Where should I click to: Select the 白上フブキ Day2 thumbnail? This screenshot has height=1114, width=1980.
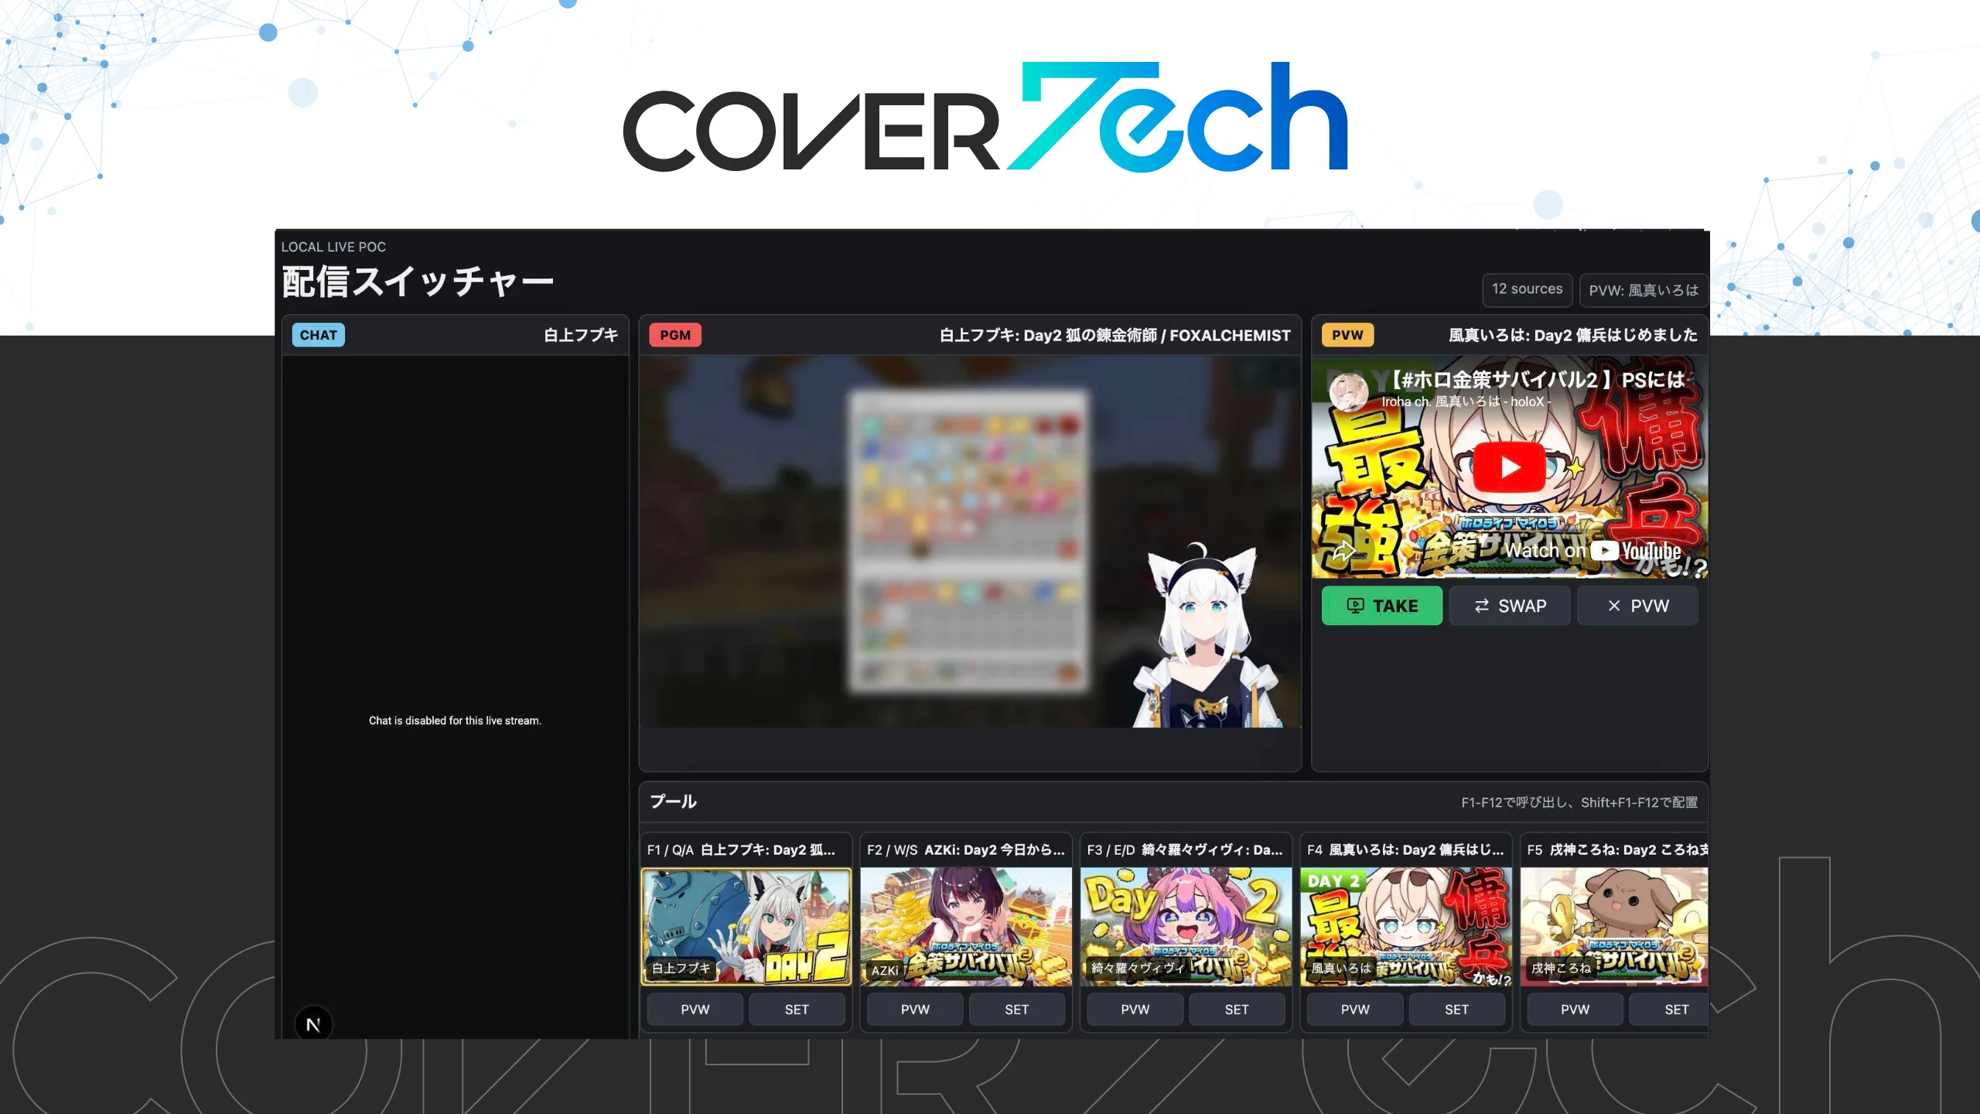point(746,926)
